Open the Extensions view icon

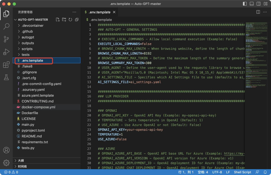point(6,65)
